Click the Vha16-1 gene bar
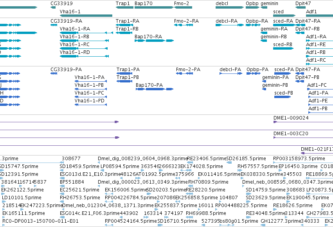333x227 pixels. coord(86,16)
